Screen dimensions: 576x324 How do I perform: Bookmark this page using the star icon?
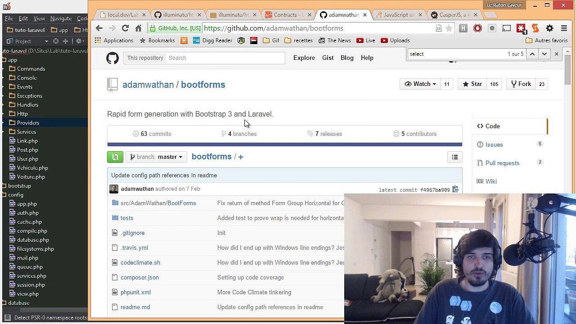449,28
